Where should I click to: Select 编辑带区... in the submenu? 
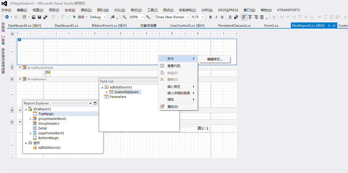click(215, 59)
